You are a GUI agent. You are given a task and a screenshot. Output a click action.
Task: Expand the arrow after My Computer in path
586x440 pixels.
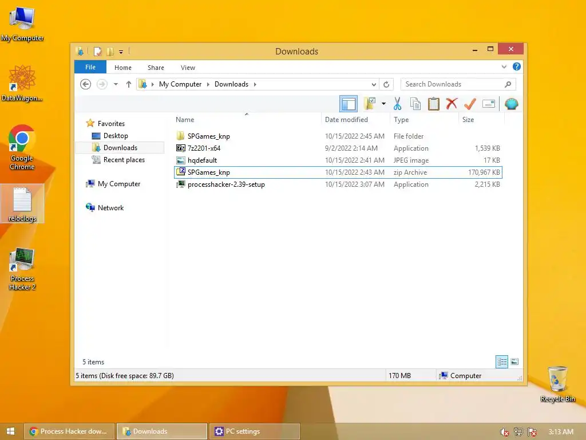point(208,84)
